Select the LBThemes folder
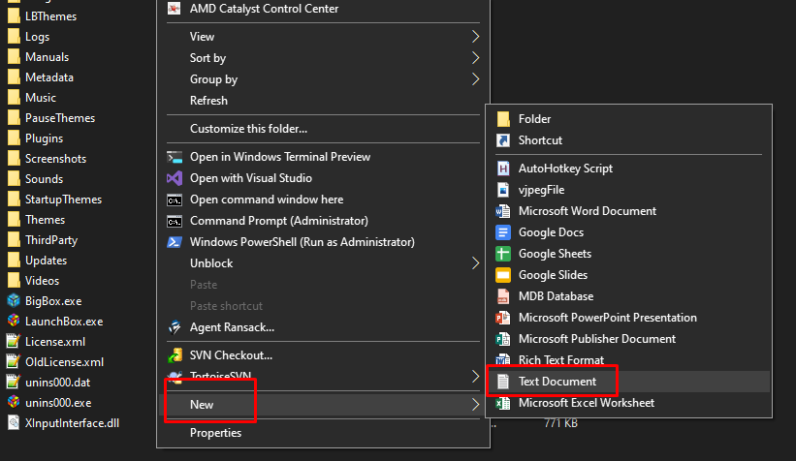 (x=42, y=16)
